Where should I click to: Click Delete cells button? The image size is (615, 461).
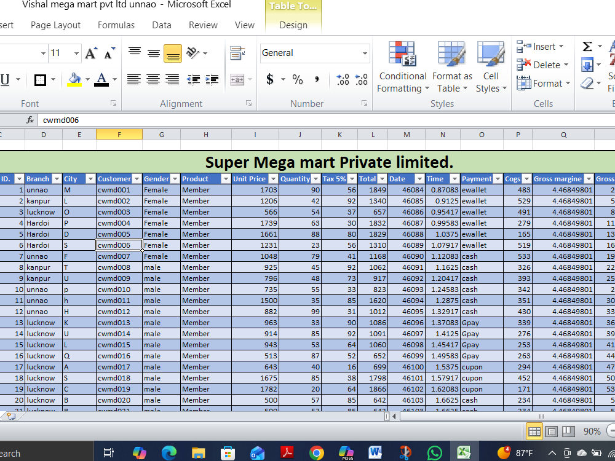click(x=542, y=65)
